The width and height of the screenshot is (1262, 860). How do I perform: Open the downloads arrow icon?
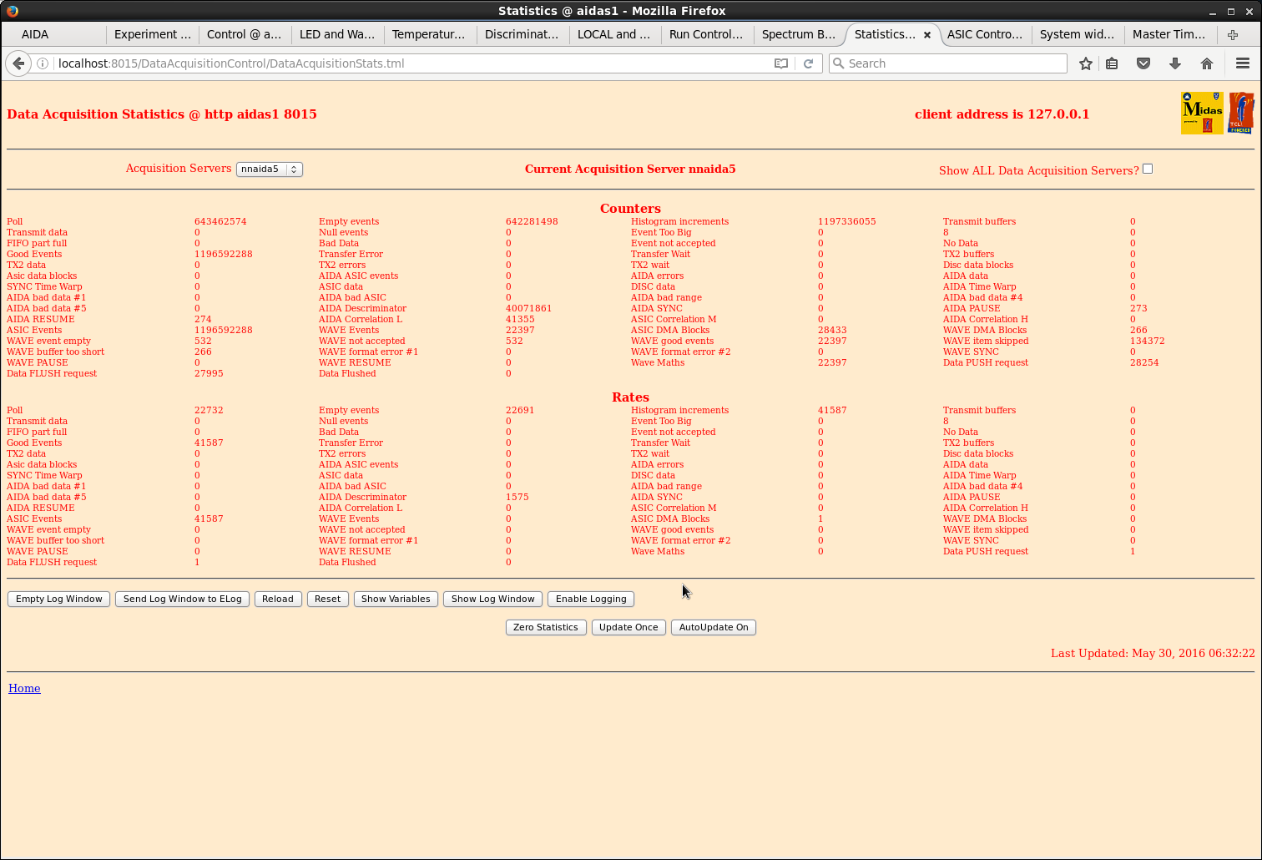[1175, 63]
